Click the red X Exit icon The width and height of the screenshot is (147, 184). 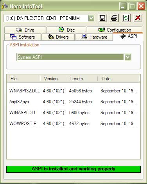pos(138,18)
